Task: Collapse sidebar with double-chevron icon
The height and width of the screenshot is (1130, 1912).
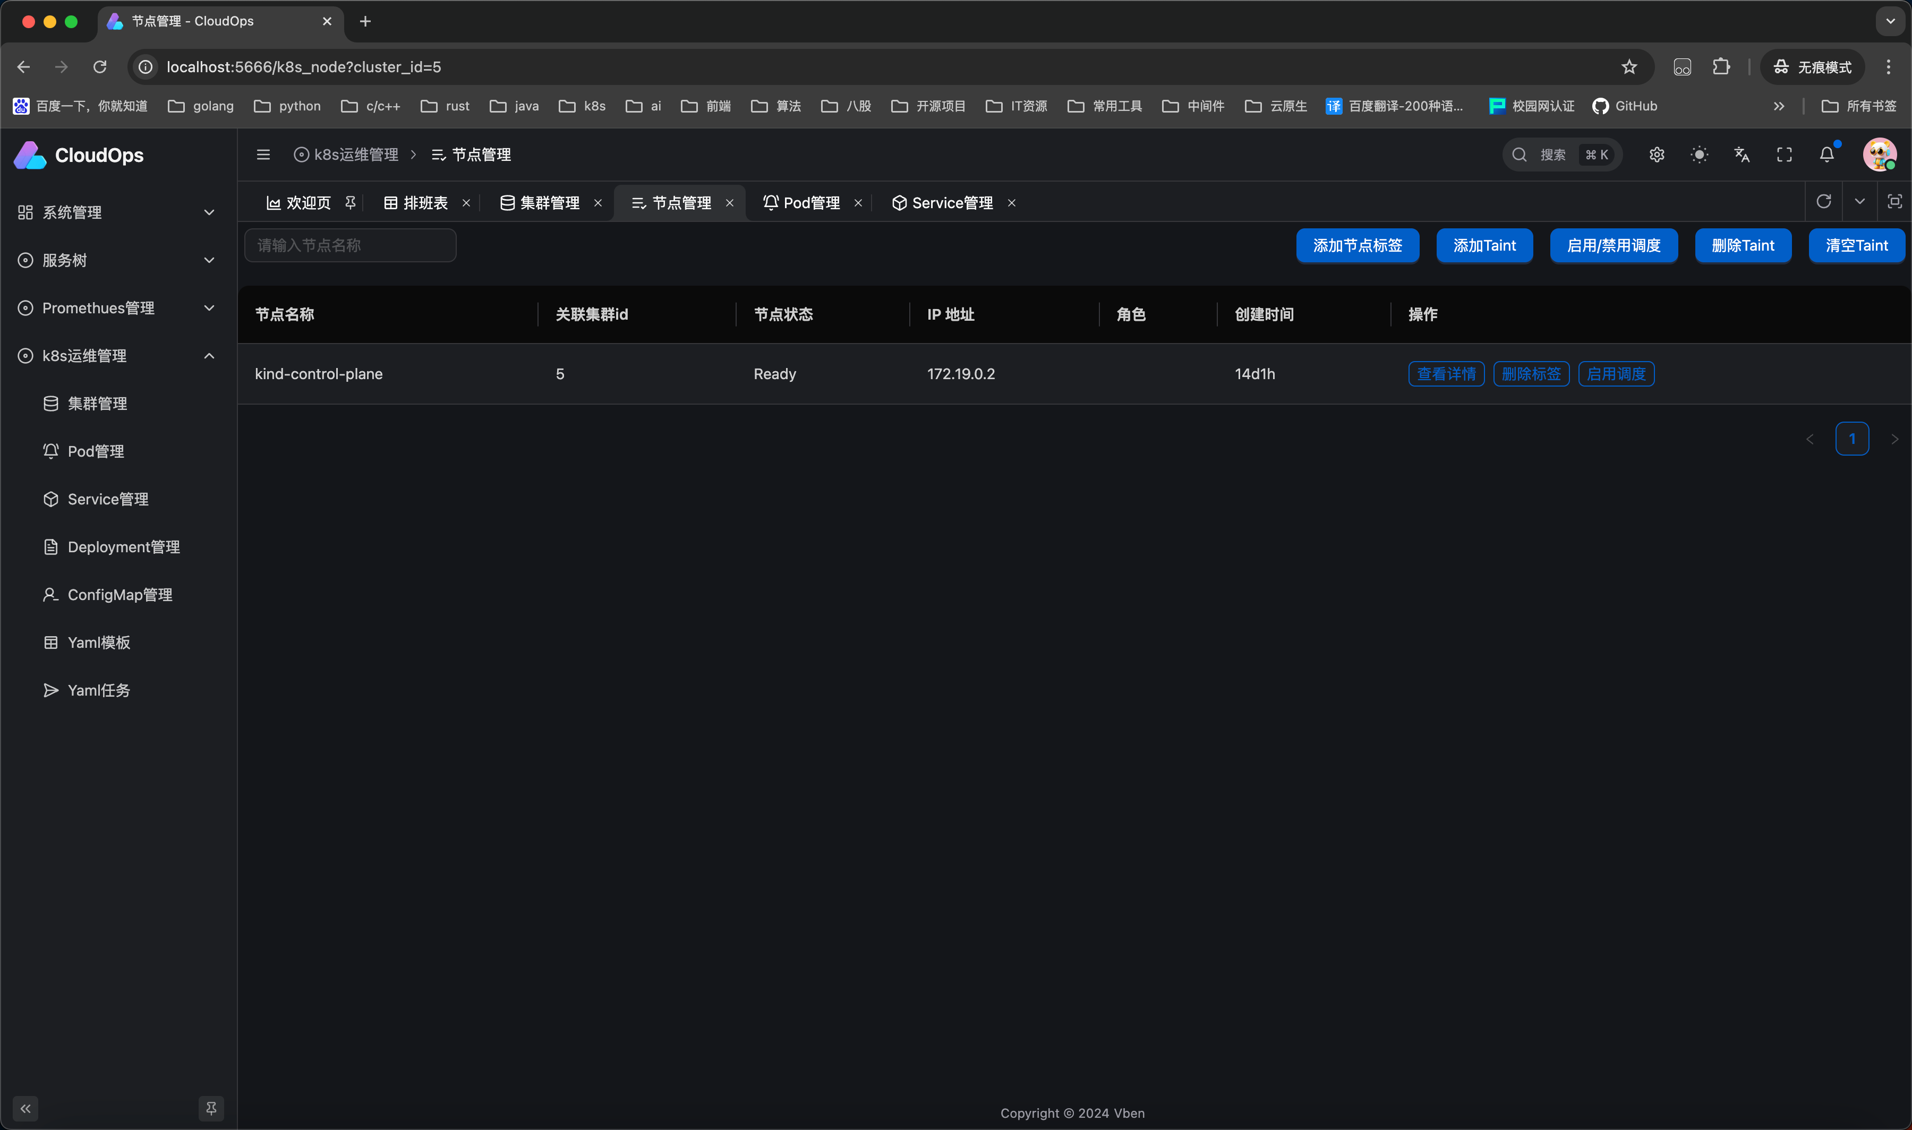Action: coord(25,1108)
